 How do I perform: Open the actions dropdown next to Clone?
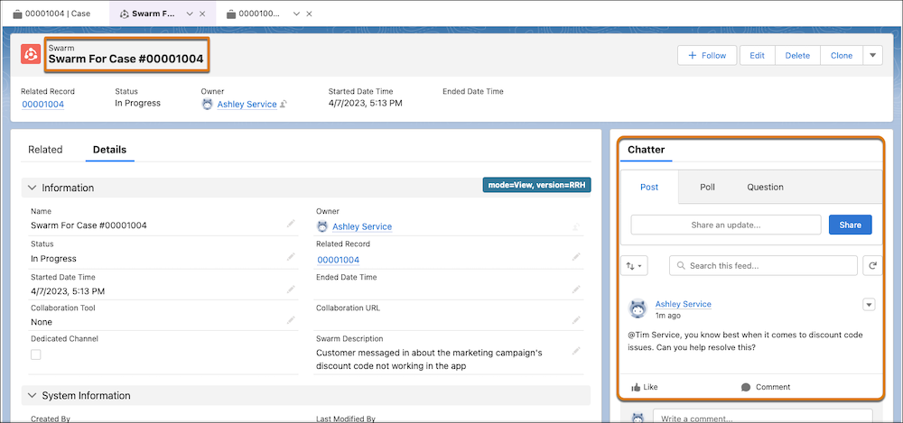(872, 55)
